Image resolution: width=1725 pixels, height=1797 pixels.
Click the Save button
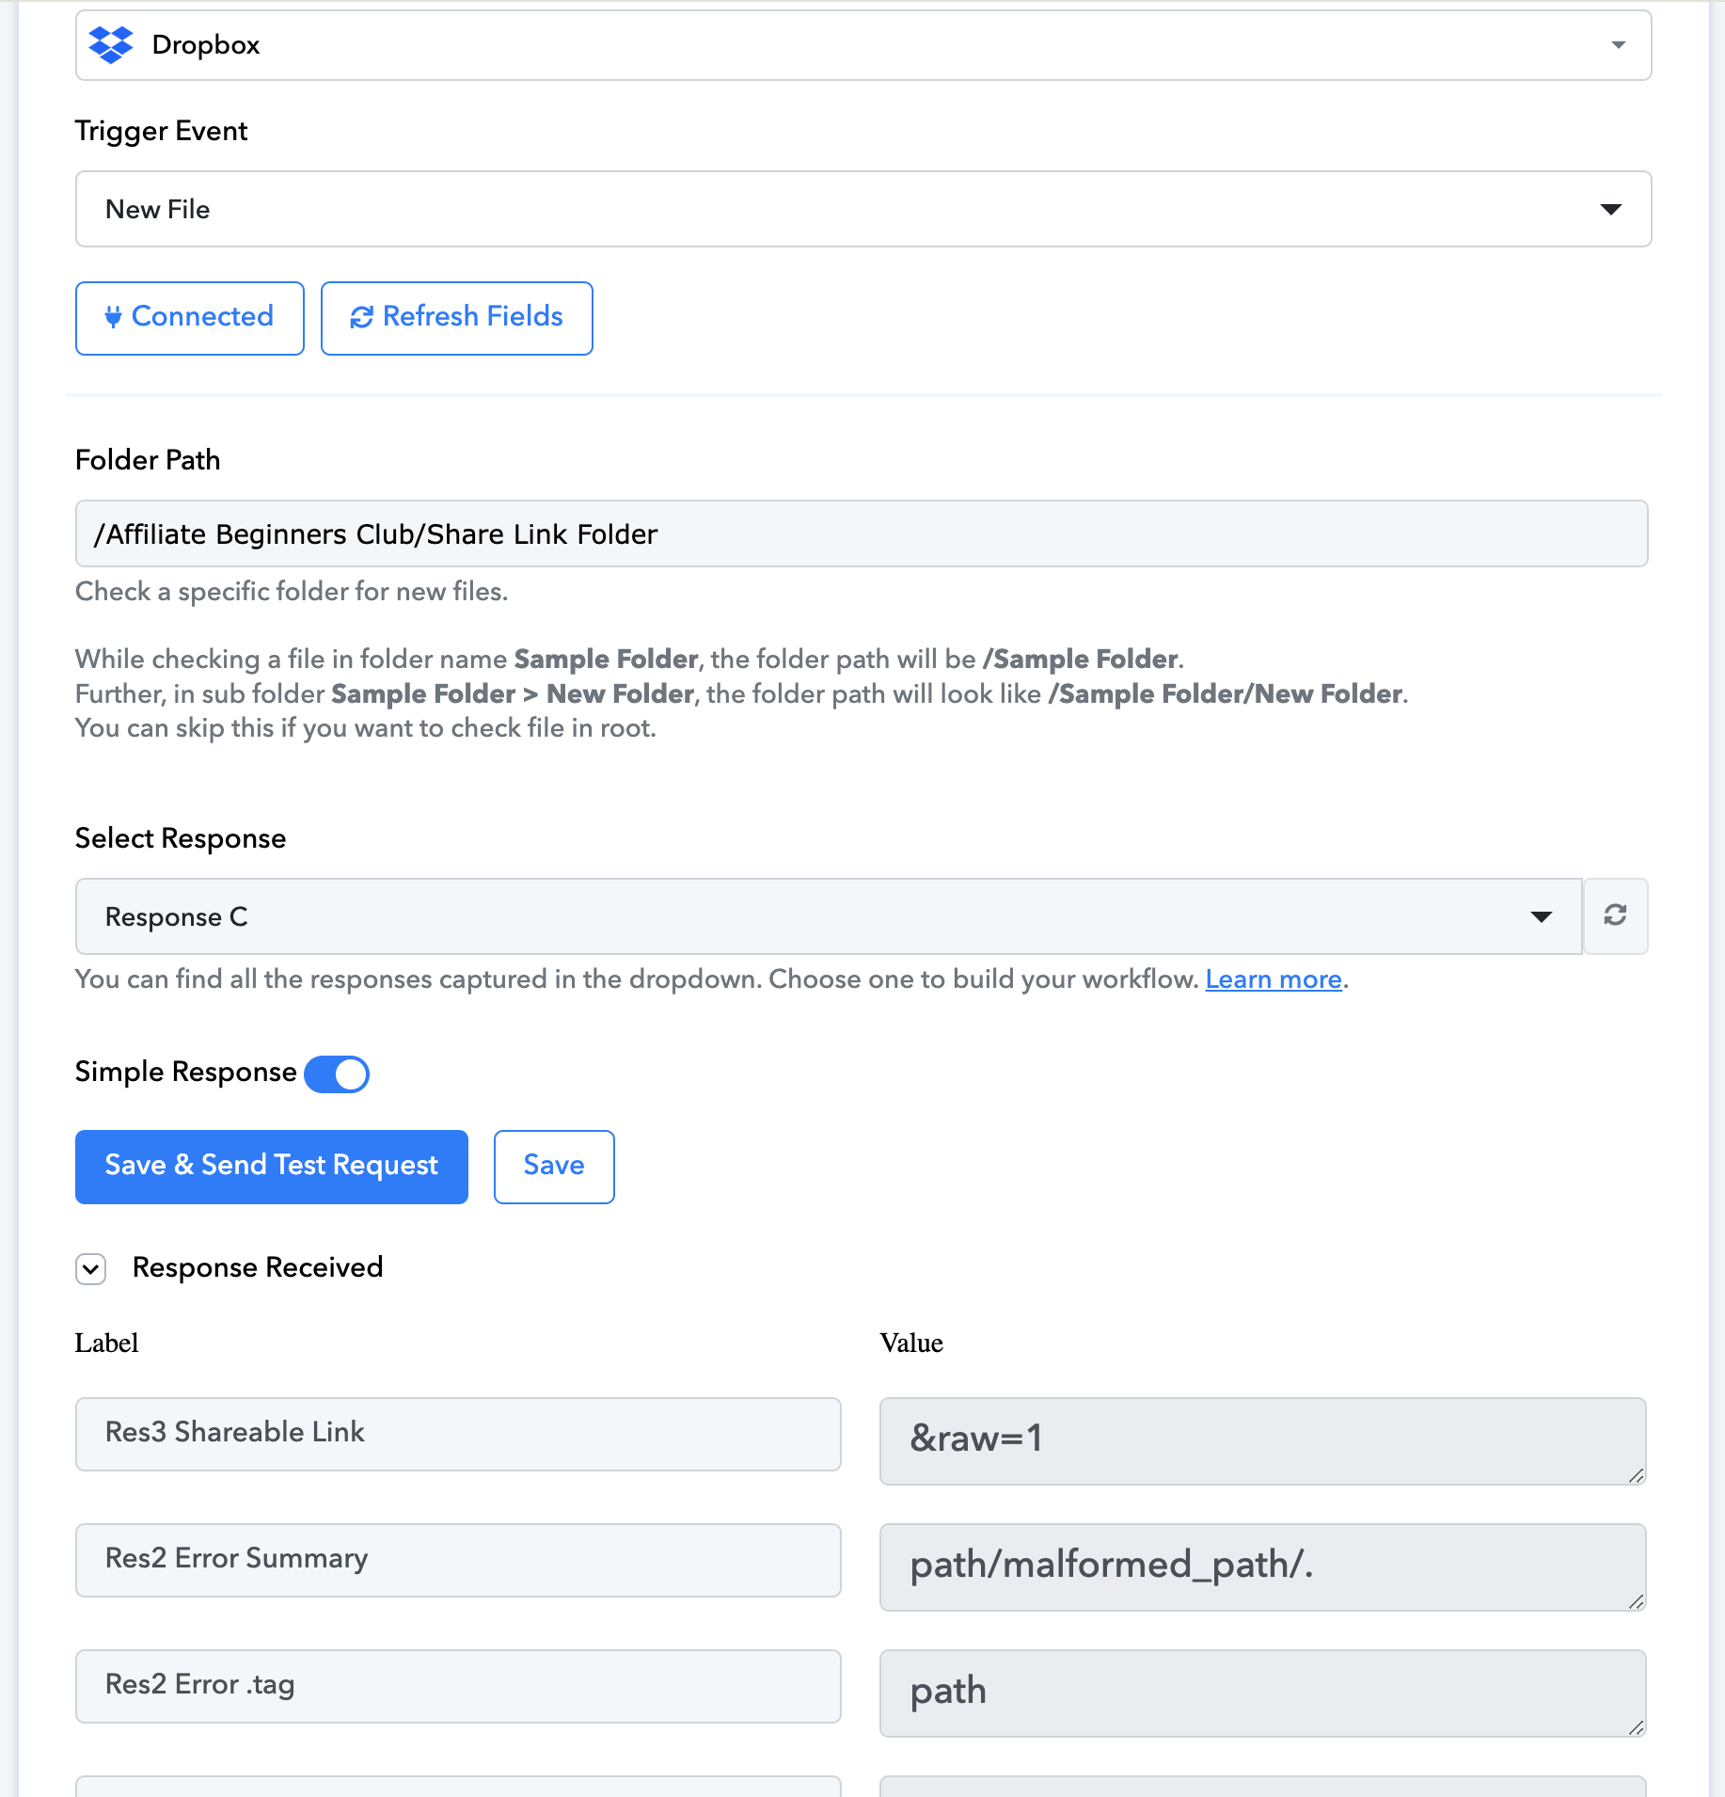[554, 1166]
